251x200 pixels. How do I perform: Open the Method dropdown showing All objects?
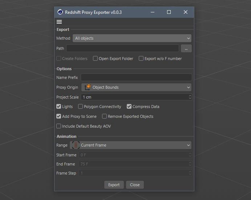(x=132, y=38)
